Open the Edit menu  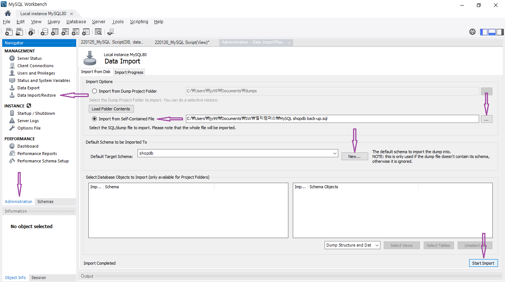[21, 22]
